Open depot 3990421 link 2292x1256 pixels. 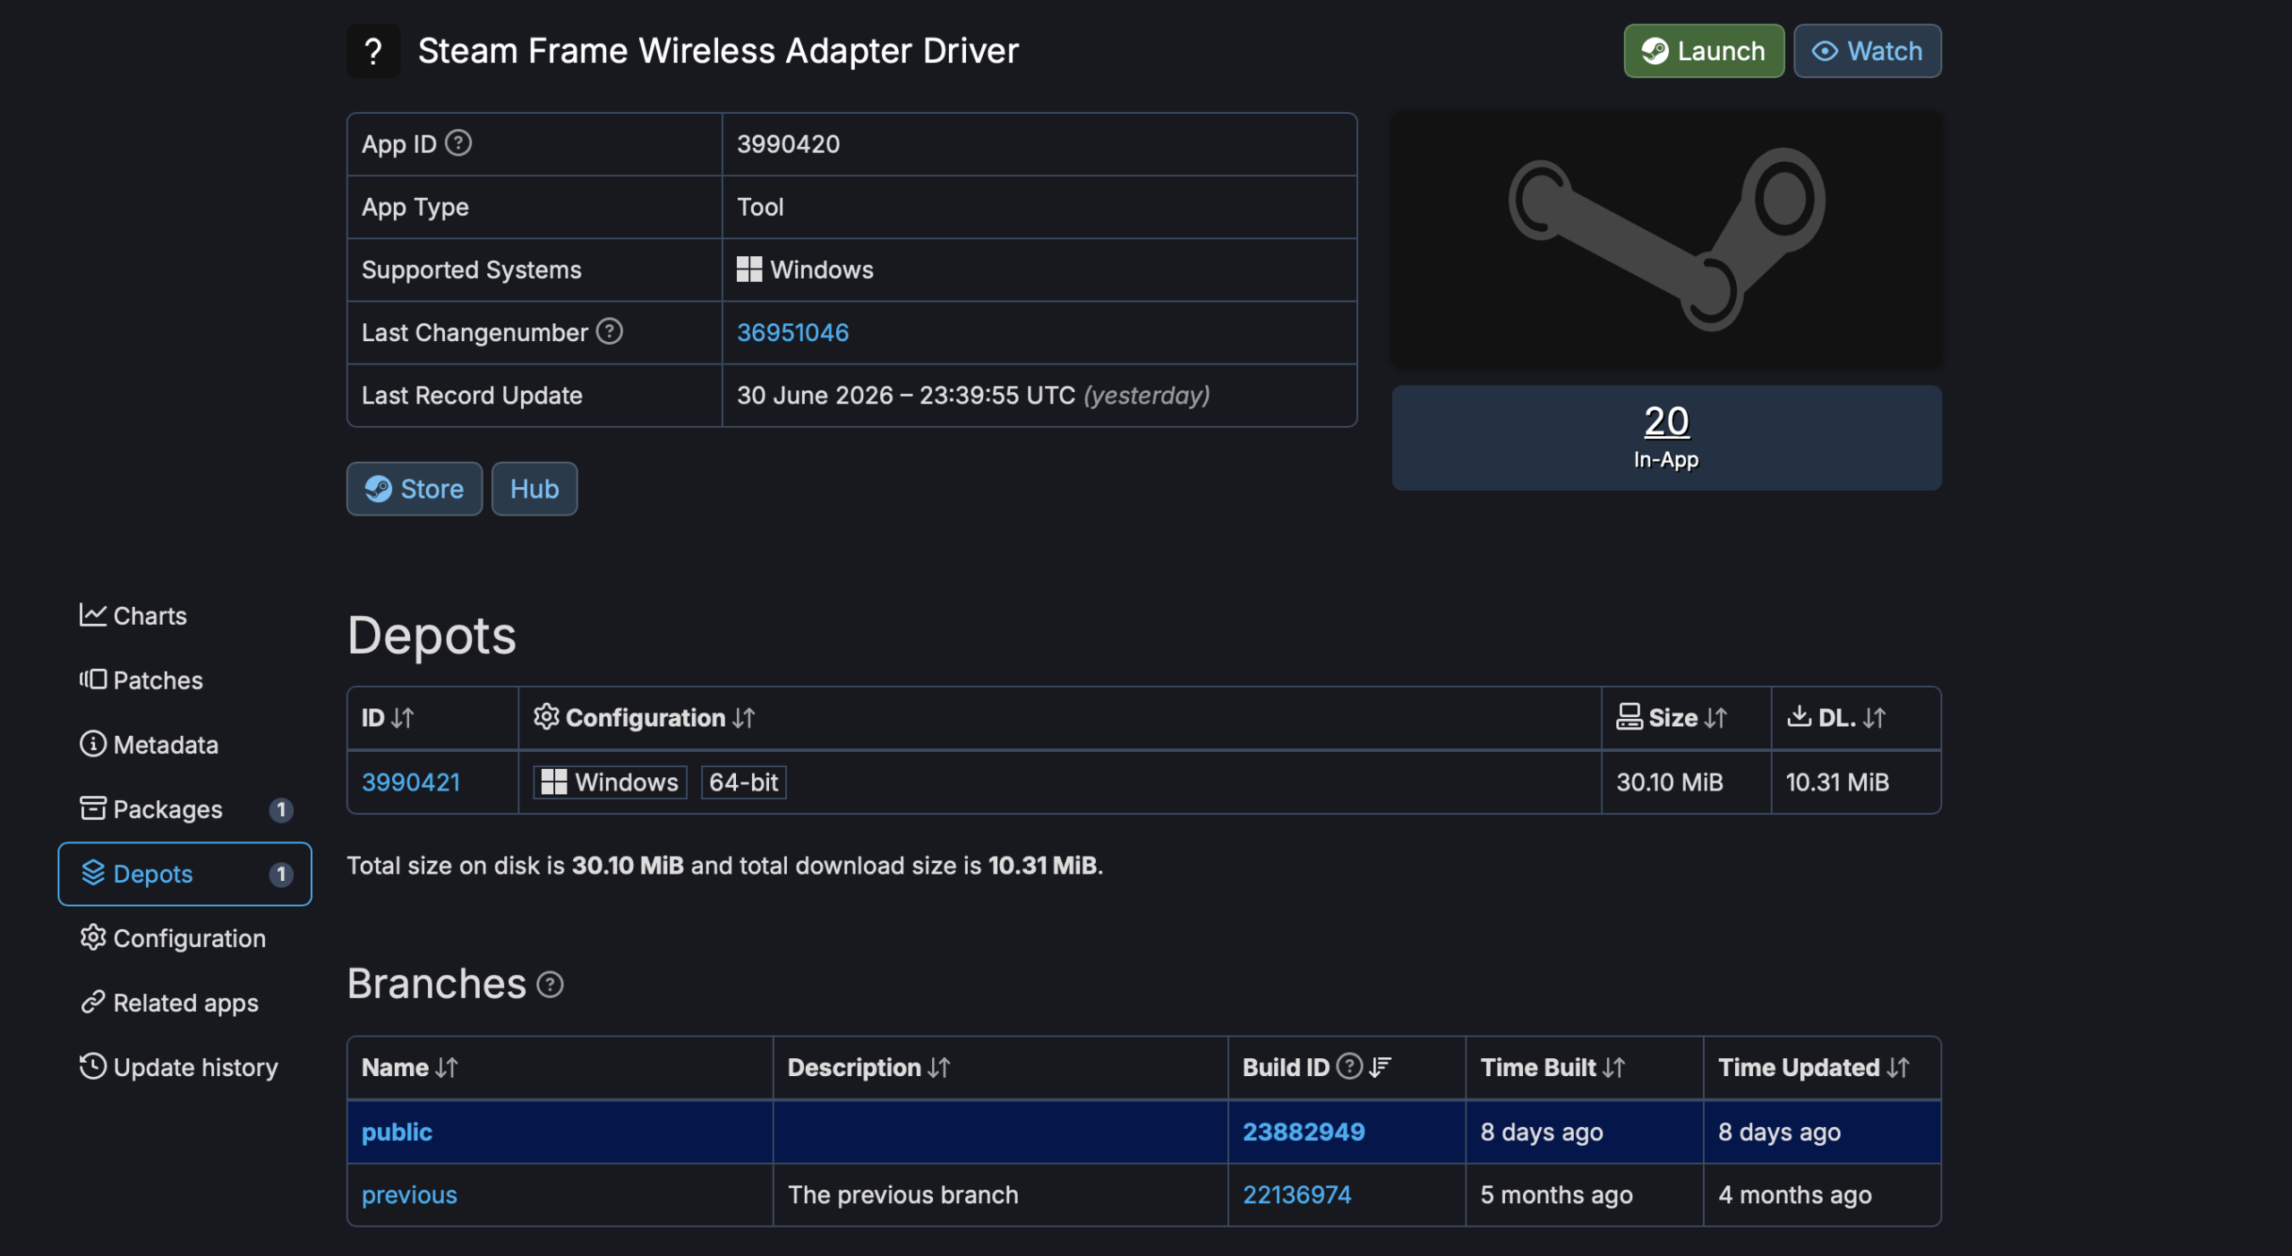pyautogui.click(x=411, y=782)
